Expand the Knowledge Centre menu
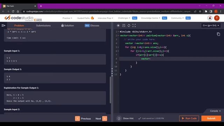 [150, 18]
